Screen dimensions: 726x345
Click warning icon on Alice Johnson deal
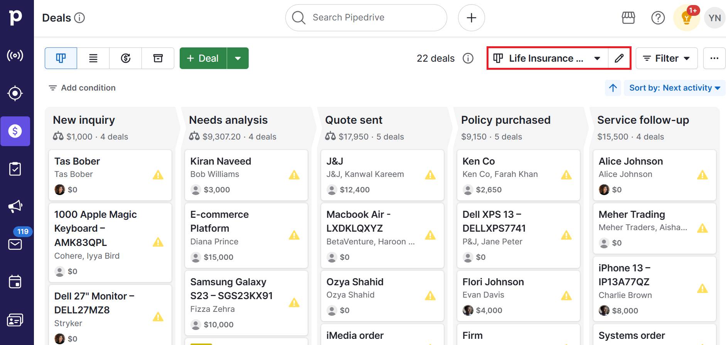click(702, 175)
